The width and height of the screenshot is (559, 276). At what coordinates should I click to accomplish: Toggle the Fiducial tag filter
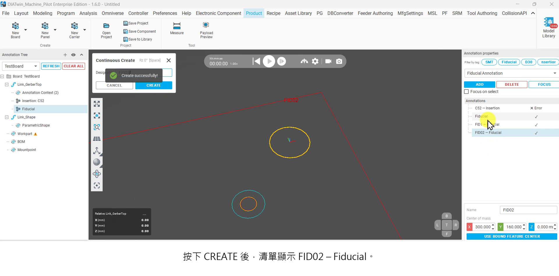pyautogui.click(x=509, y=62)
